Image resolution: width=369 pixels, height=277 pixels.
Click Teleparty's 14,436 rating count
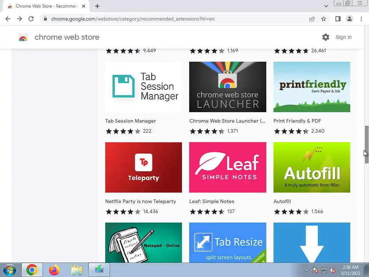pos(151,211)
